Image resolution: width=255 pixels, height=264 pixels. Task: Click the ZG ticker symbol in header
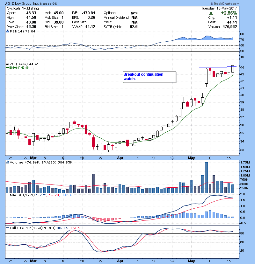pos(8,3)
